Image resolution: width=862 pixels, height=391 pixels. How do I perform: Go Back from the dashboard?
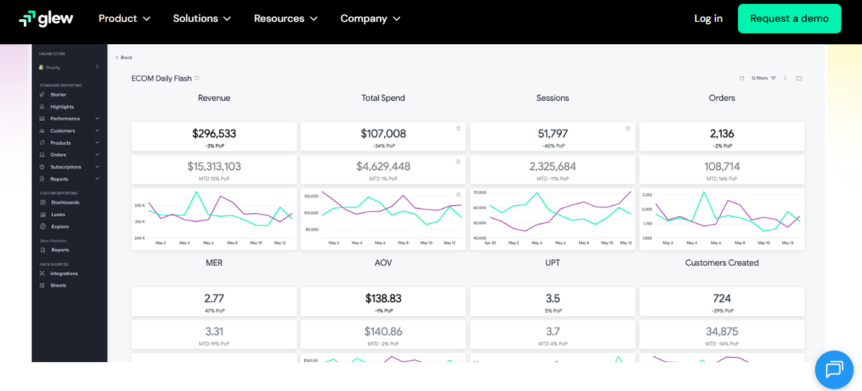(124, 58)
